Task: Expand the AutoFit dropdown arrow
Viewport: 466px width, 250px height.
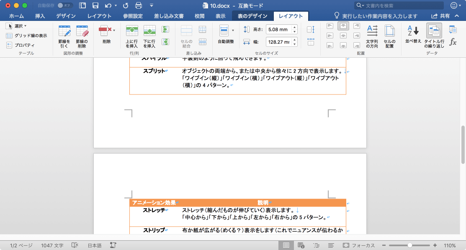Action: tap(233, 30)
